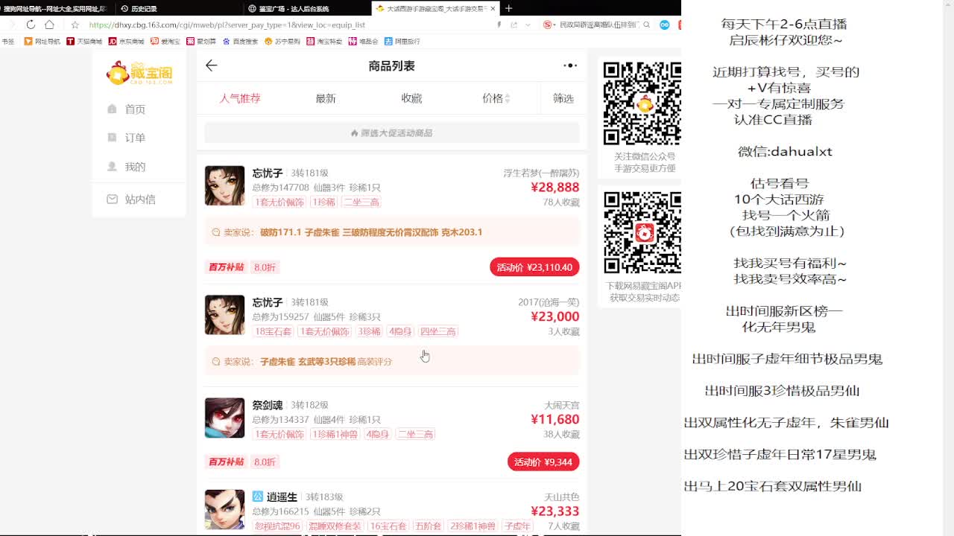This screenshot has width=954, height=536.
Task: Click the 藏宝阁 logo
Action: coord(139,72)
